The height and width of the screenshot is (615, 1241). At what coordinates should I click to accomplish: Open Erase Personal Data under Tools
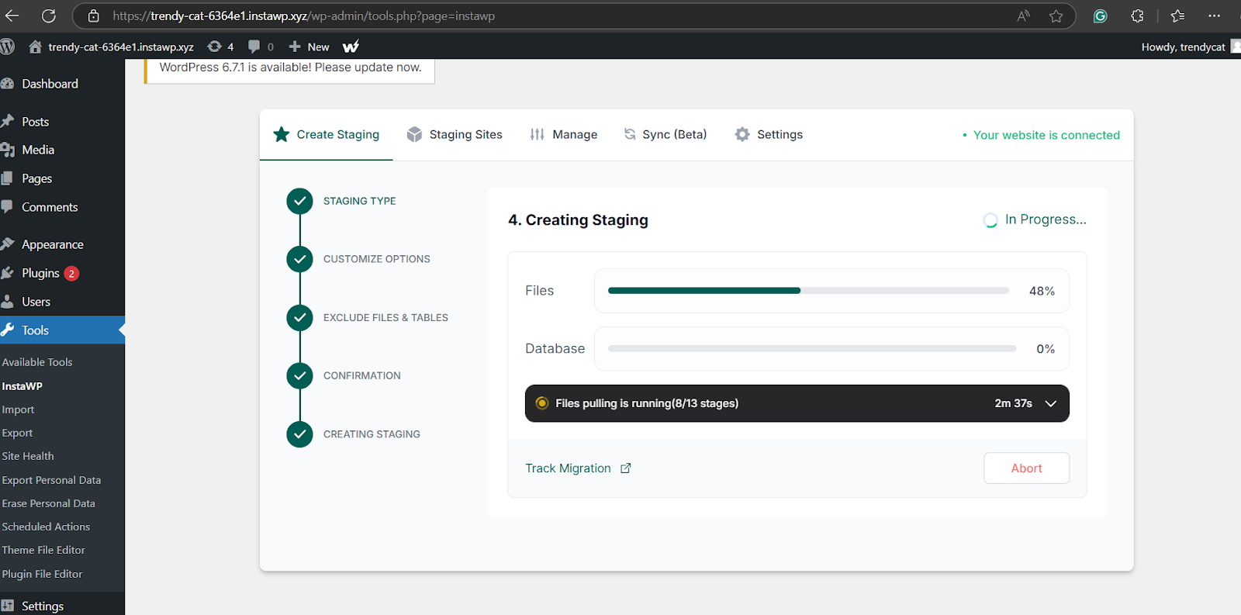[48, 503]
